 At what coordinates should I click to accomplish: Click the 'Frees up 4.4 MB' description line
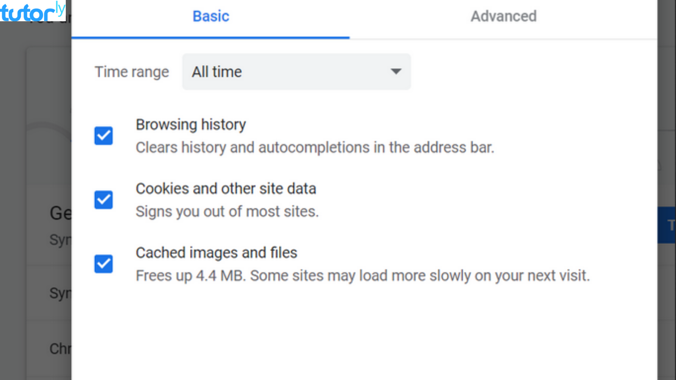(x=363, y=276)
